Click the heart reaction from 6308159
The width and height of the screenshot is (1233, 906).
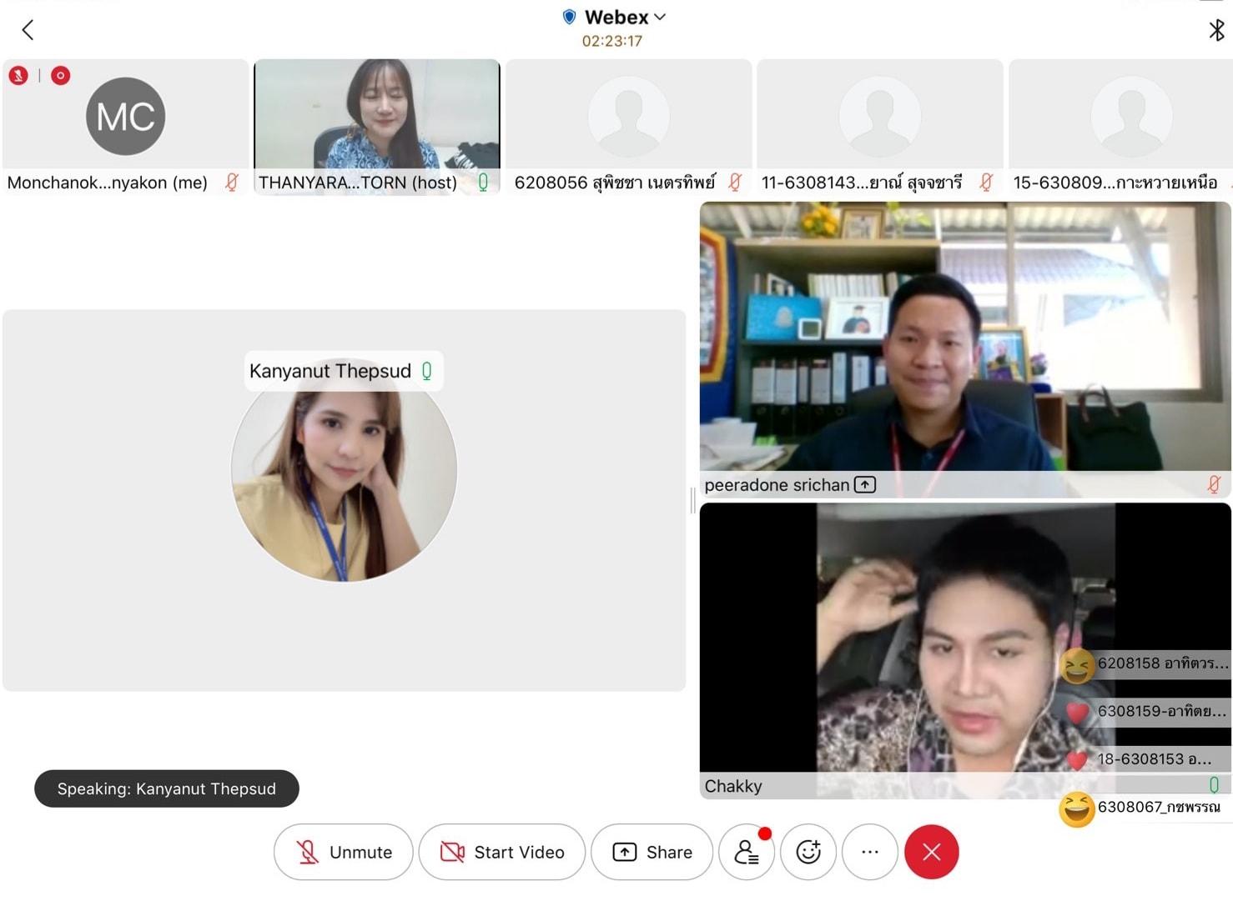pos(1077,713)
